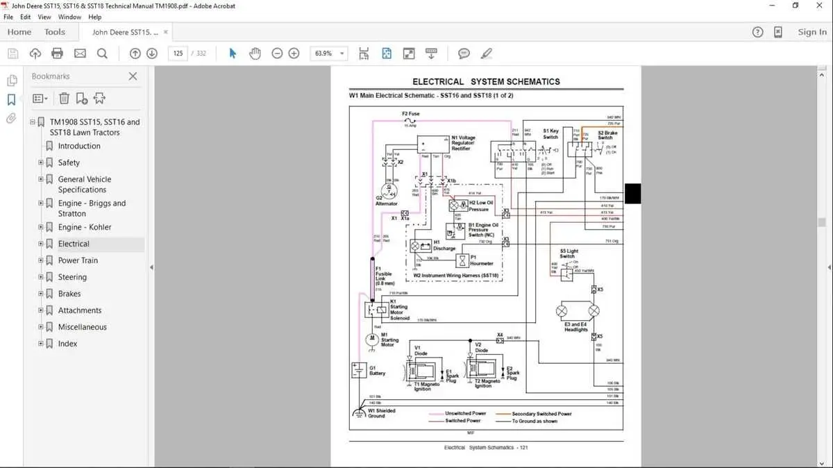The height and width of the screenshot is (468, 833).
Task: Click the fit one full page icon
Action: pos(387,53)
